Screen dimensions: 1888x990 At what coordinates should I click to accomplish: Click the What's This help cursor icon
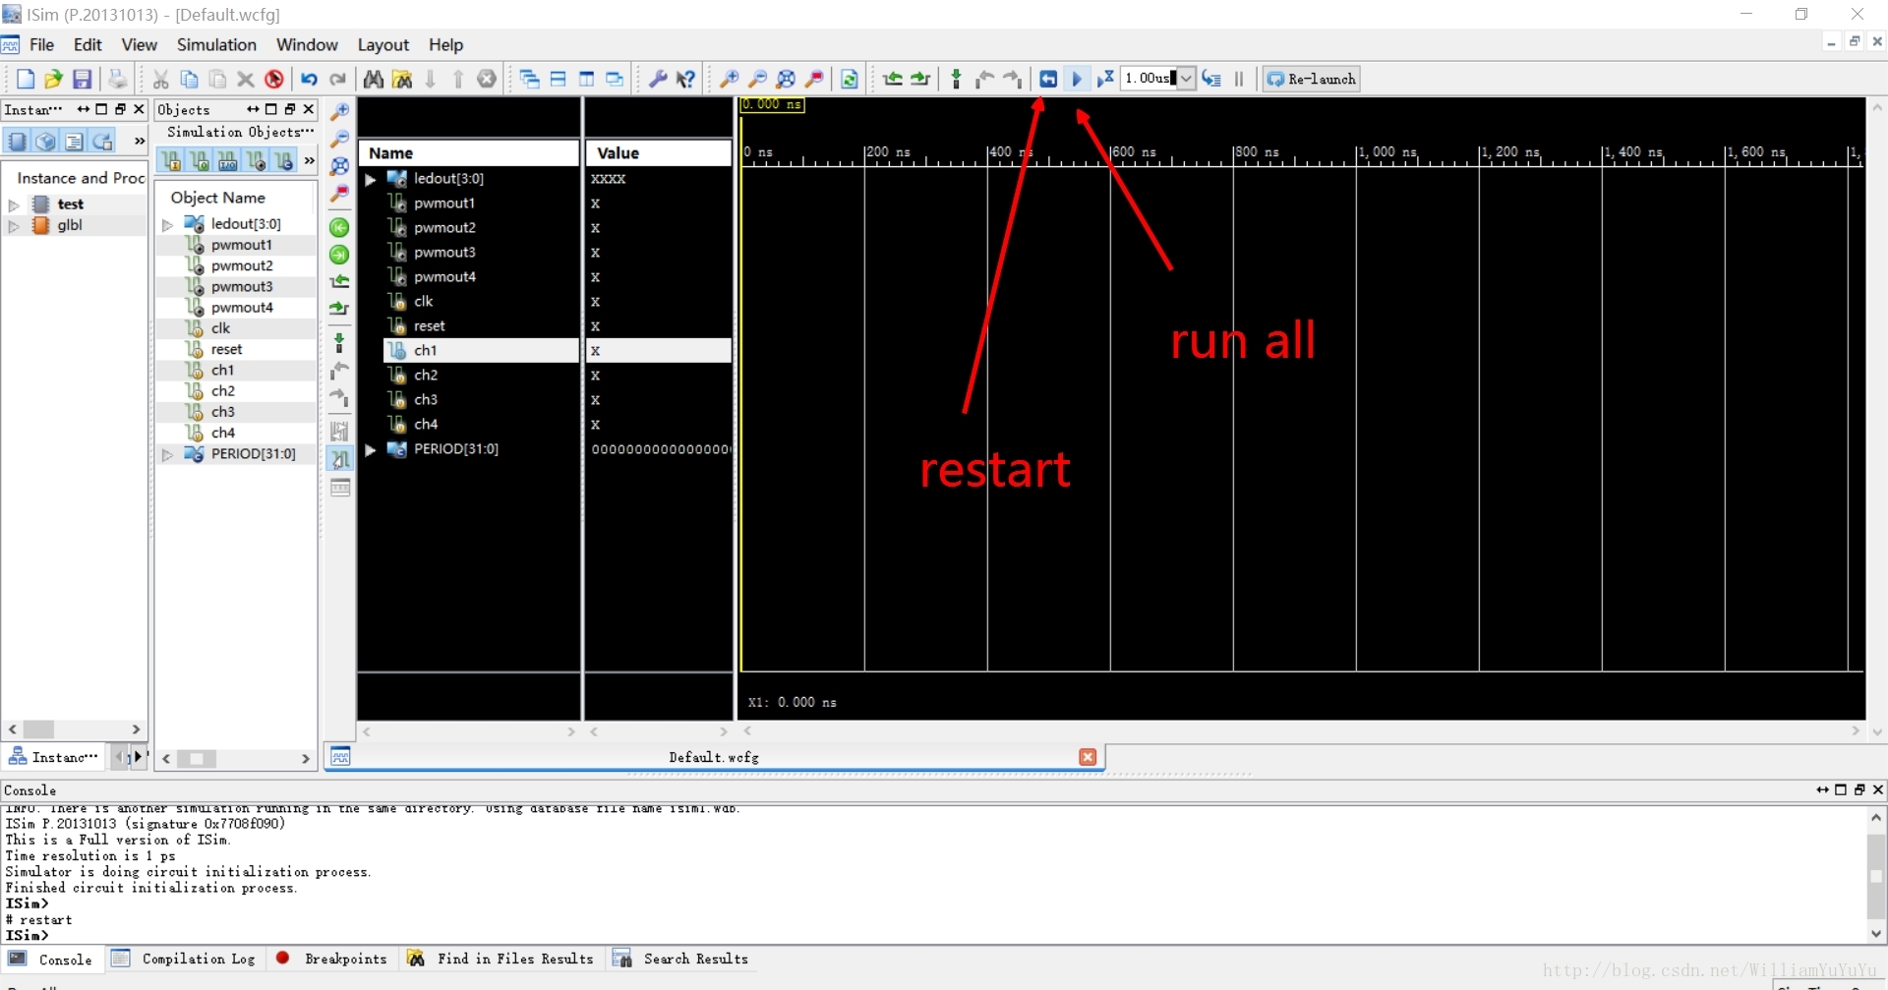coord(686,79)
